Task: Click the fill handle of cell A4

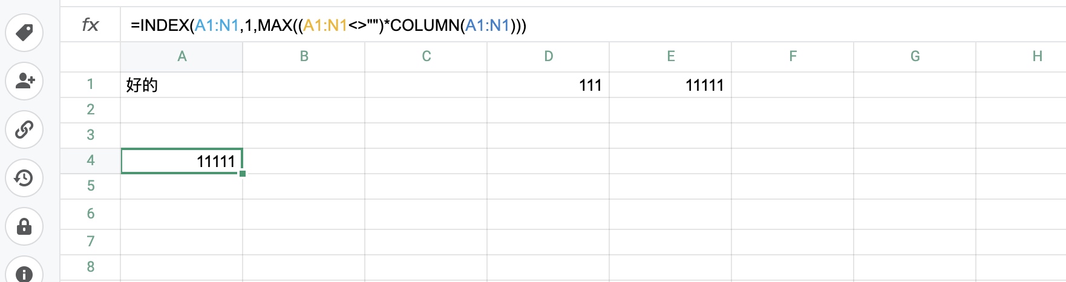Action: (x=243, y=174)
